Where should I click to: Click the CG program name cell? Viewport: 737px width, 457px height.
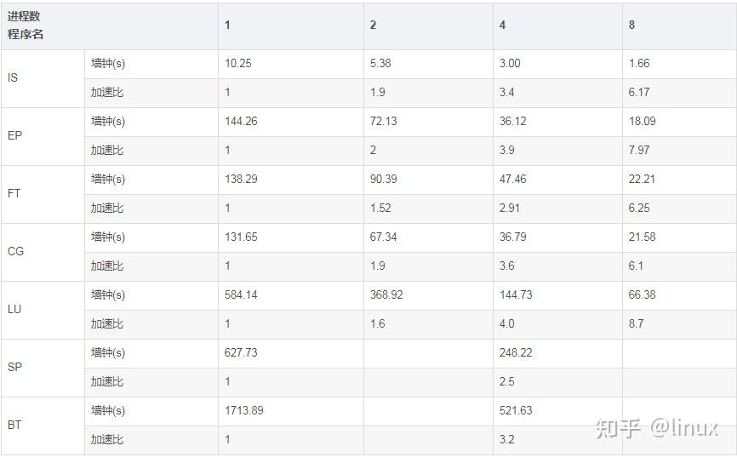point(15,252)
